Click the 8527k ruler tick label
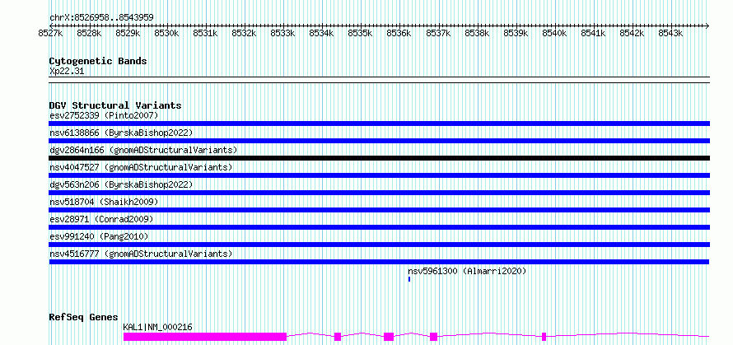The height and width of the screenshot is (345, 733). pos(50,34)
